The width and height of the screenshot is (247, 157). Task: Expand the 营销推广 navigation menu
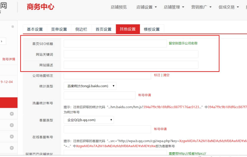click(x=201, y=7)
